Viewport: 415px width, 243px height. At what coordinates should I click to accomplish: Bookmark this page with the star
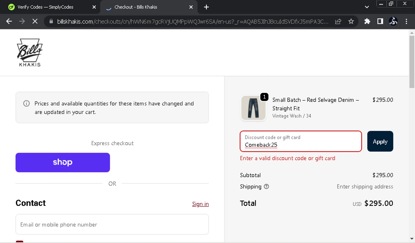click(351, 21)
